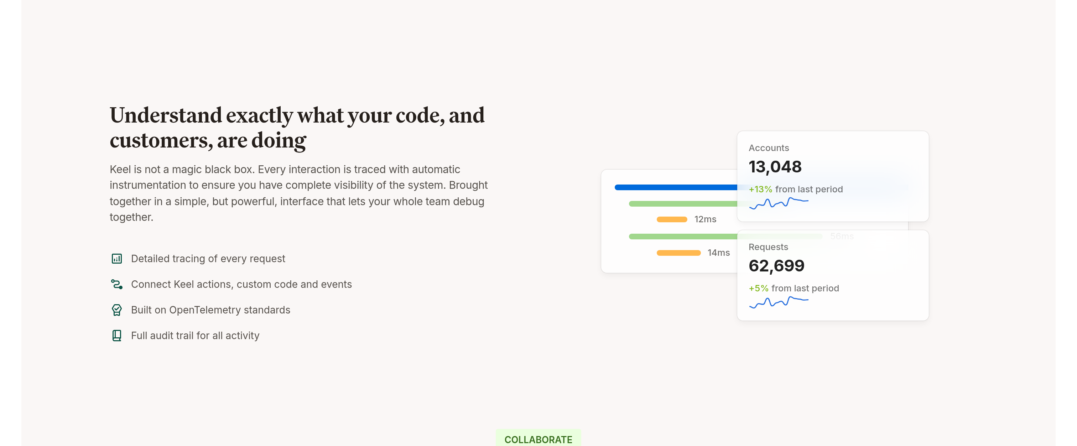Click the upper green trace span bar
Image resolution: width=1077 pixels, height=446 pixels.
point(683,203)
